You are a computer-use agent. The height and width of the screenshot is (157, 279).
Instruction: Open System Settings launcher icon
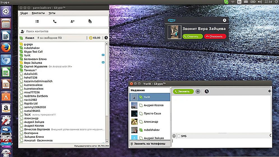[x=6, y=120]
